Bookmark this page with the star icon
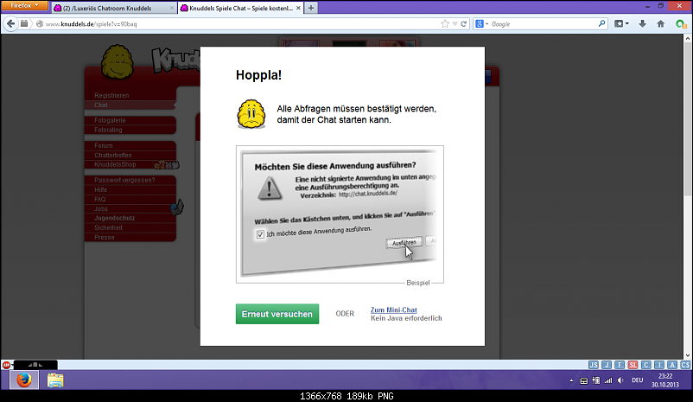Screen dimensions: 693x402 click(x=445, y=24)
